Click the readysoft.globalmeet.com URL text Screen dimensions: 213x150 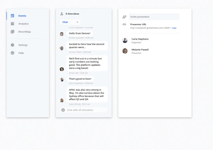click(150, 28)
